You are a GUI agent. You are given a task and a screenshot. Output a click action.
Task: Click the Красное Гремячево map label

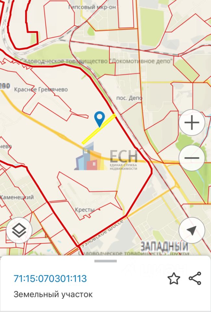41,90
